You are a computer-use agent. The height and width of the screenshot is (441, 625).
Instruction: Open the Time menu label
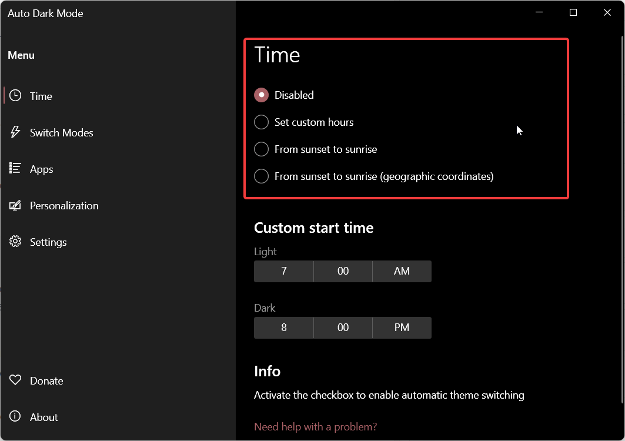click(41, 96)
